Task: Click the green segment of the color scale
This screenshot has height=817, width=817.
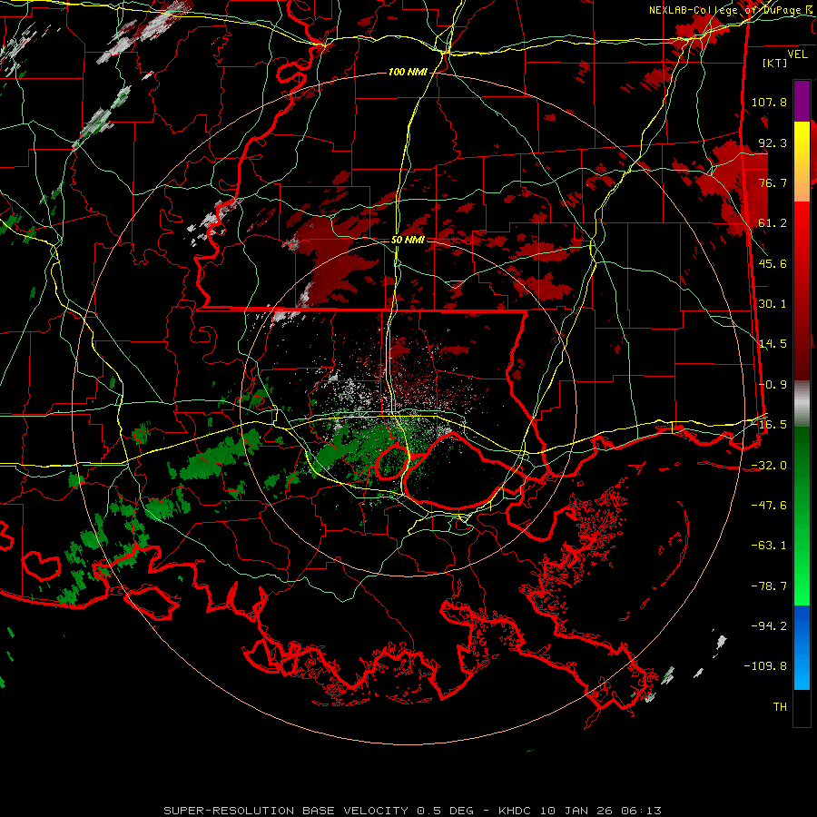Action: [802, 516]
